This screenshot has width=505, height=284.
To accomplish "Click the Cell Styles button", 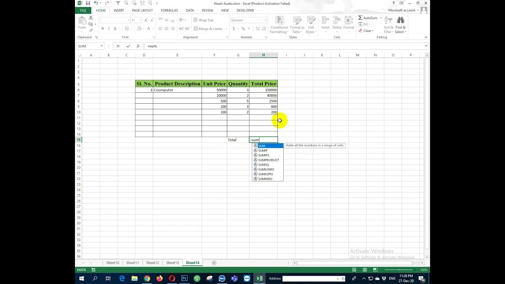I will 311,25.
